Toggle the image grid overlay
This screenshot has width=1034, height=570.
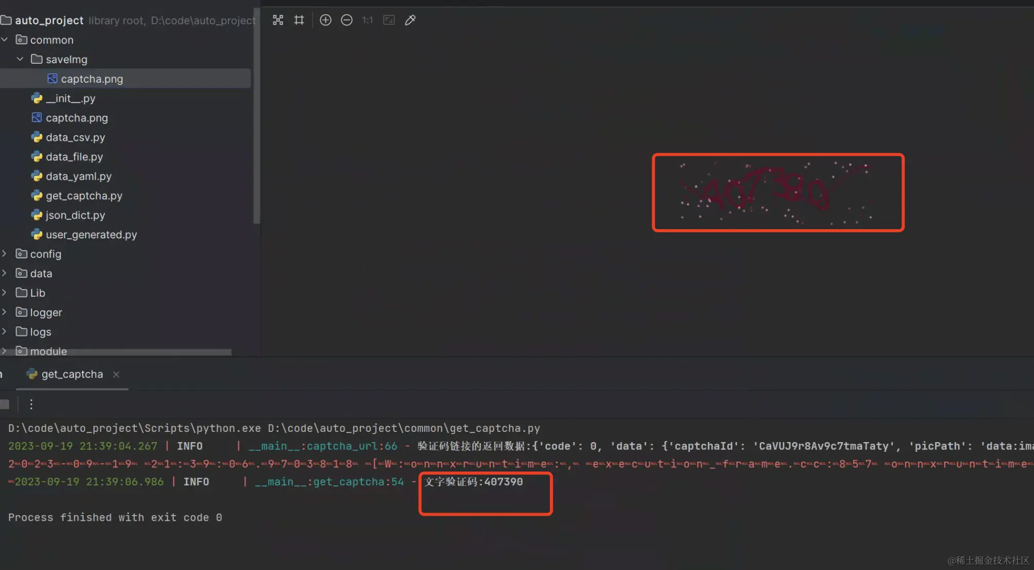click(x=299, y=20)
